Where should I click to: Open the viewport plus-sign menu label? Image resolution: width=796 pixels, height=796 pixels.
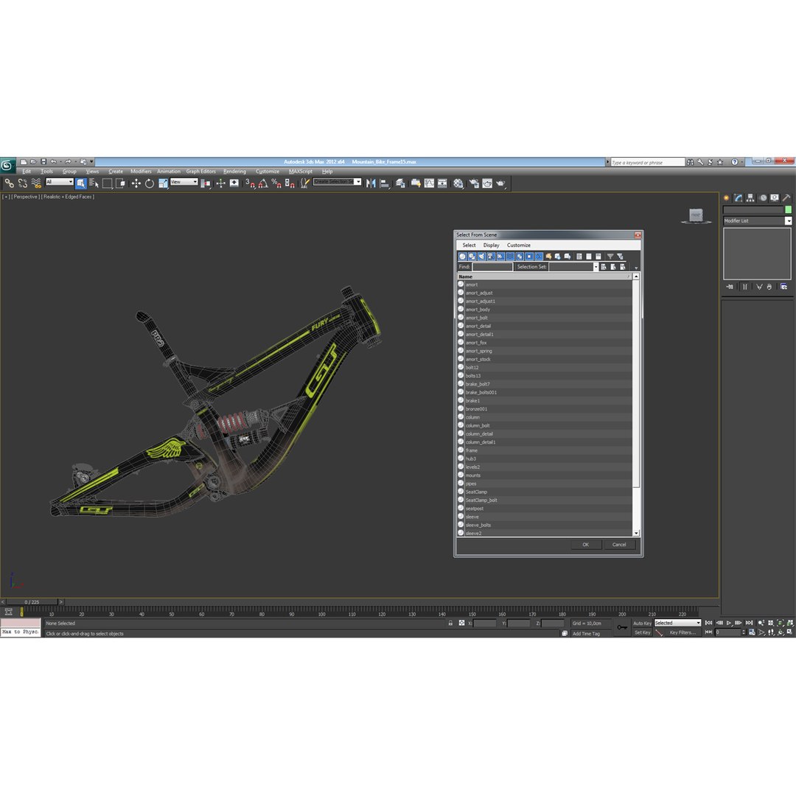(6, 197)
